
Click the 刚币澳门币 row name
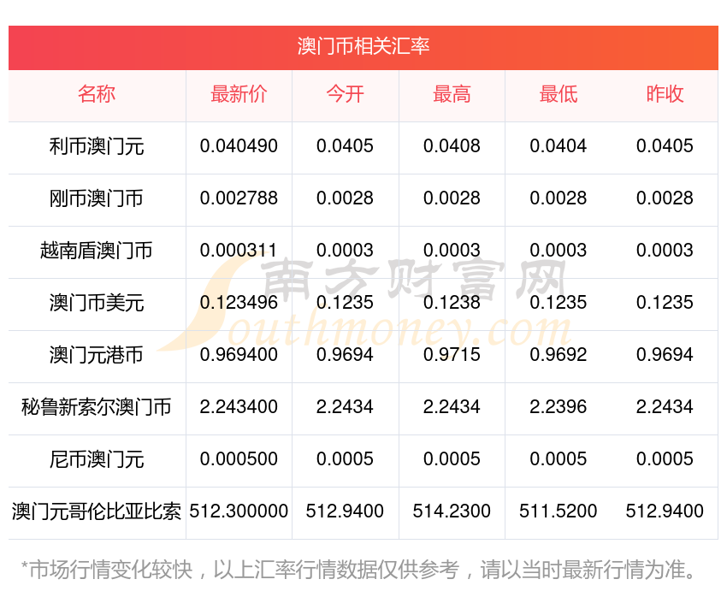[97, 198]
